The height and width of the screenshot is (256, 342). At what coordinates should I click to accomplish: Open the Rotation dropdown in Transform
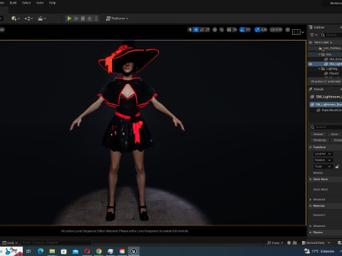pos(323,160)
